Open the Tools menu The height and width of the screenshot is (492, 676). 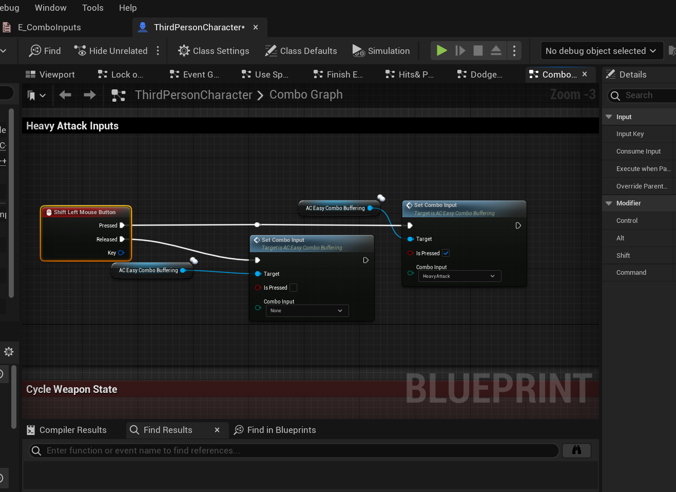pos(93,8)
